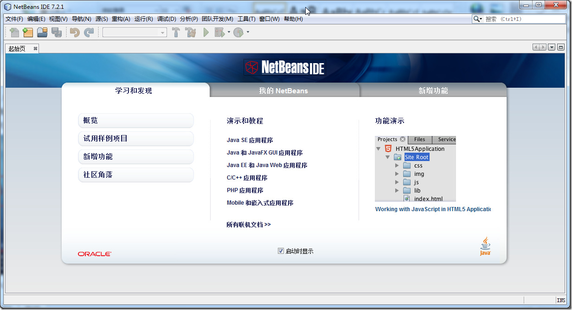
Task: Switch to the 新增功能 top tab
Action: pos(433,90)
